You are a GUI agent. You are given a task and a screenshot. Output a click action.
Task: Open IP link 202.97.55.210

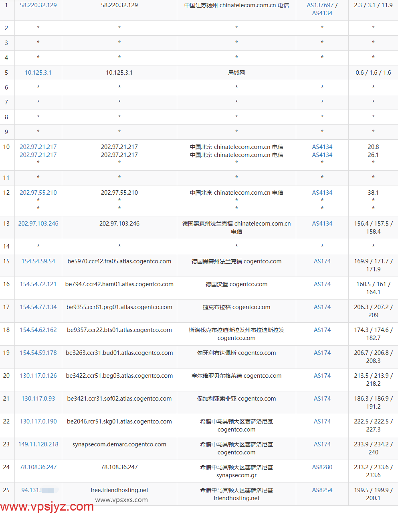click(x=38, y=193)
